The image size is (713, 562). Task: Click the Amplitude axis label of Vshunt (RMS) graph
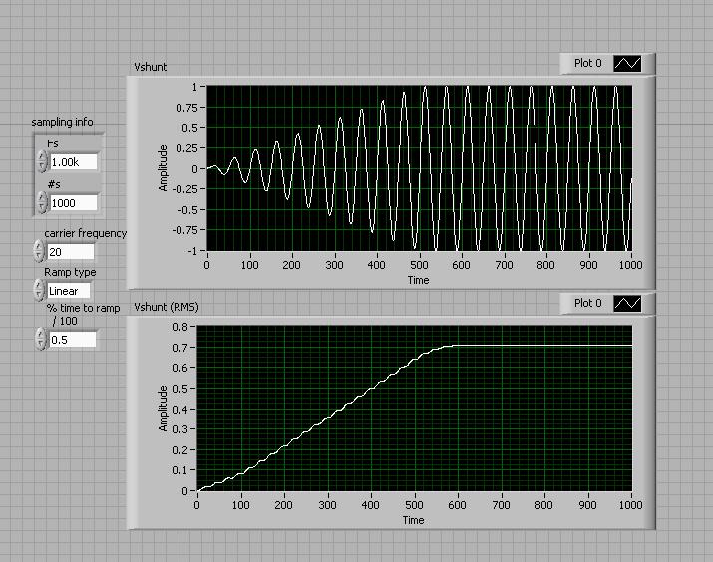click(x=163, y=408)
